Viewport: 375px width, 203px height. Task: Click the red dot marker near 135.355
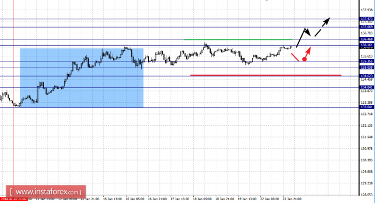[304, 59]
